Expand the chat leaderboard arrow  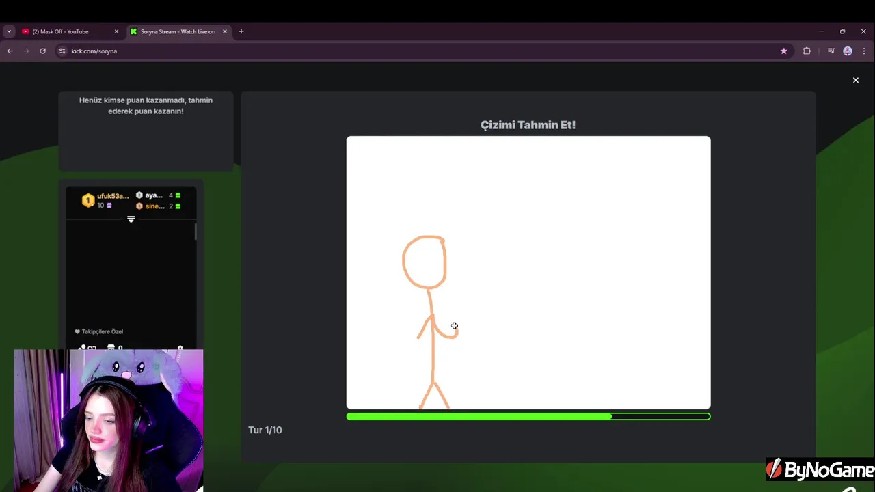(x=131, y=219)
